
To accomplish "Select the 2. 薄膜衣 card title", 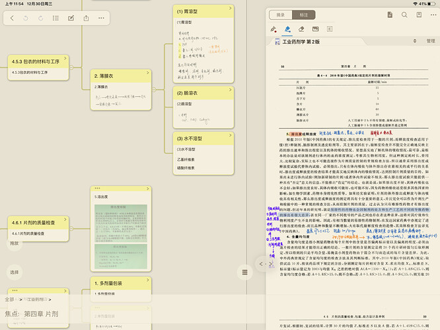I will pos(104,76).
